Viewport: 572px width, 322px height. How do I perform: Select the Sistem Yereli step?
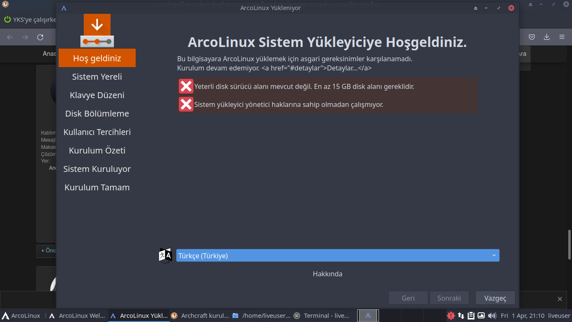pyautogui.click(x=97, y=76)
